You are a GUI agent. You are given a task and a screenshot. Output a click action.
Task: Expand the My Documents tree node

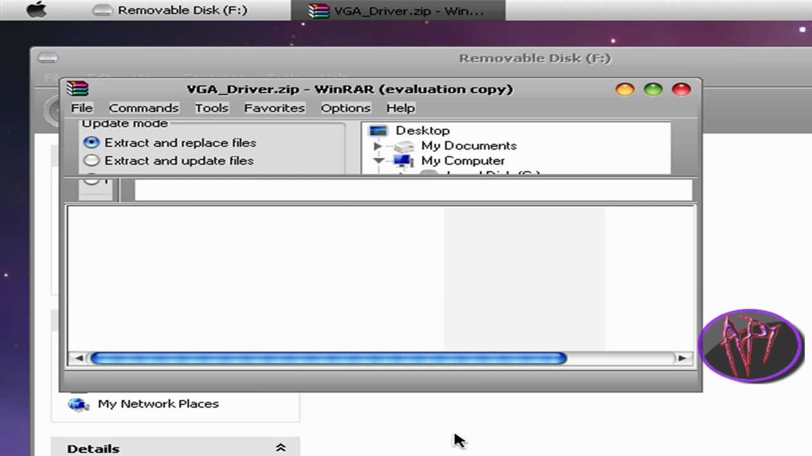[378, 146]
